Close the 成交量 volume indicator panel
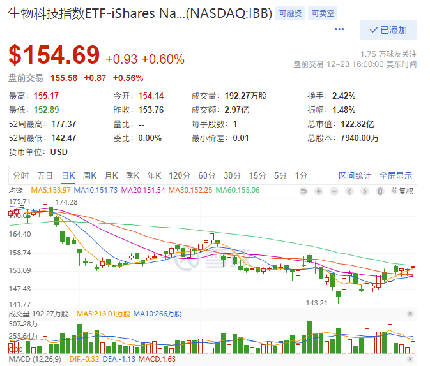430x366 pixels. pyautogui.click(x=410, y=314)
